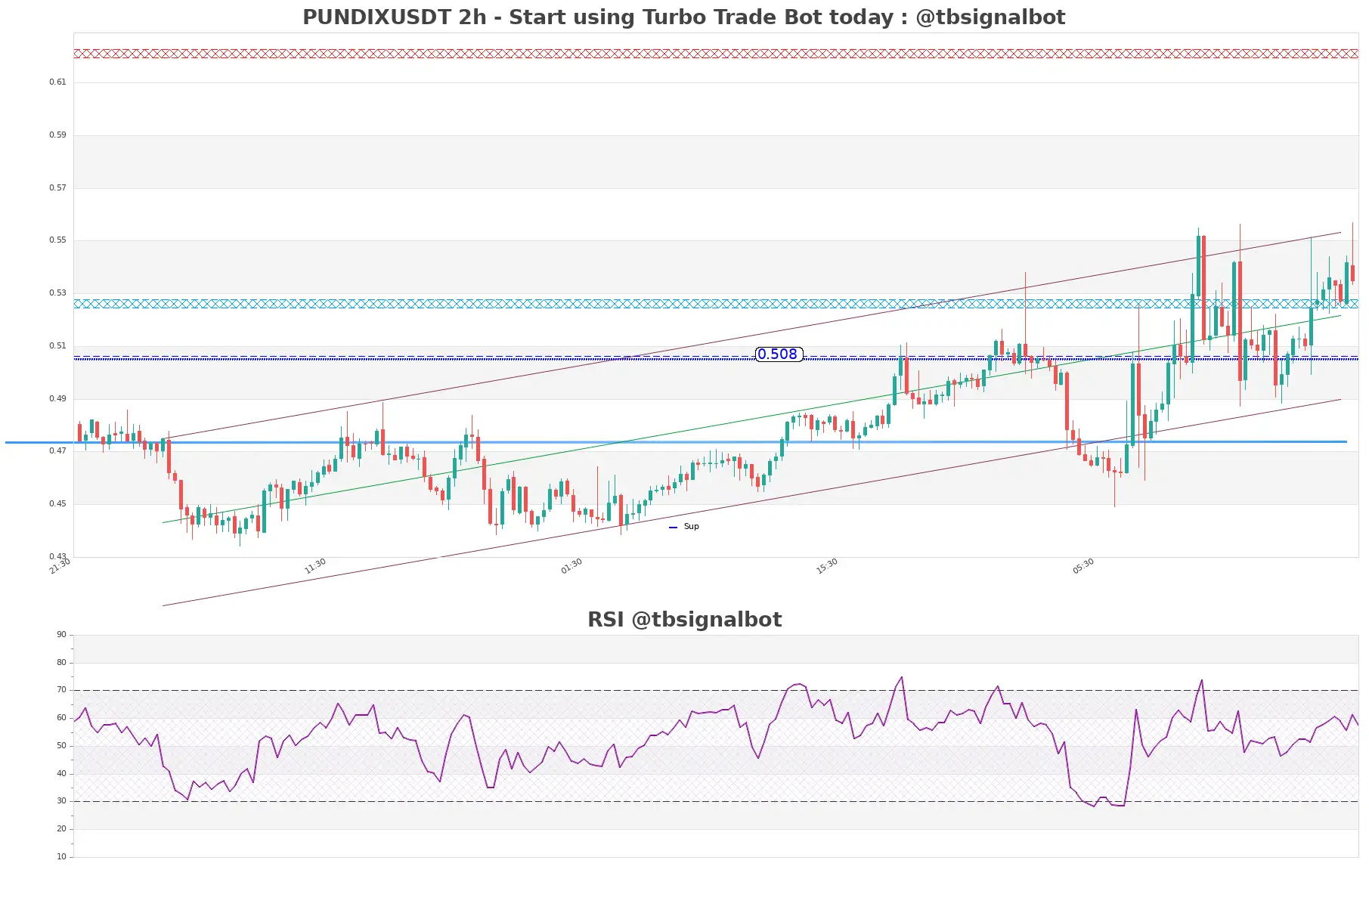The image size is (1369, 913).
Task: Click the 05:30 time axis label
Action: [x=1083, y=566]
